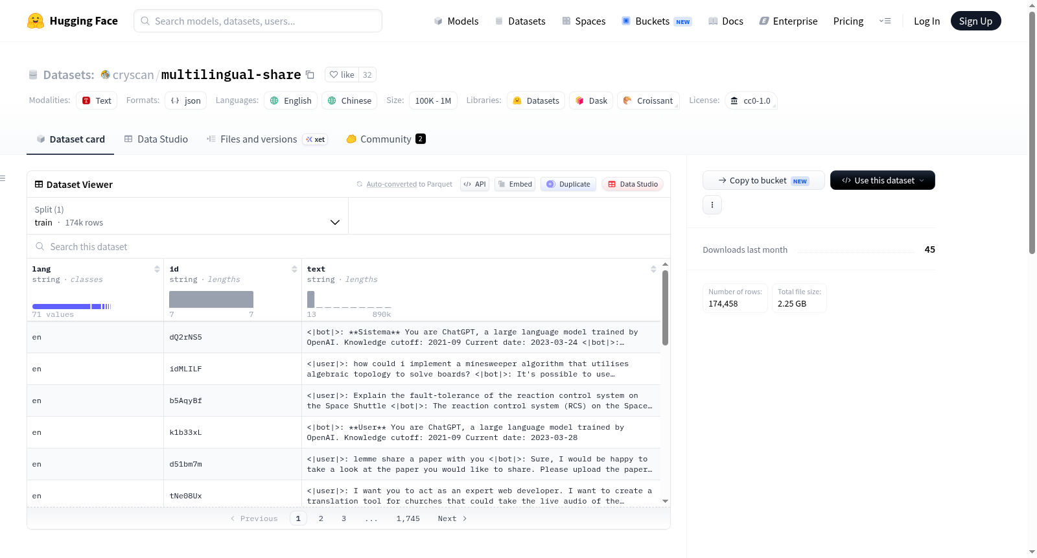Sort the text column
Screen dimensions: 1037x558
point(653,269)
